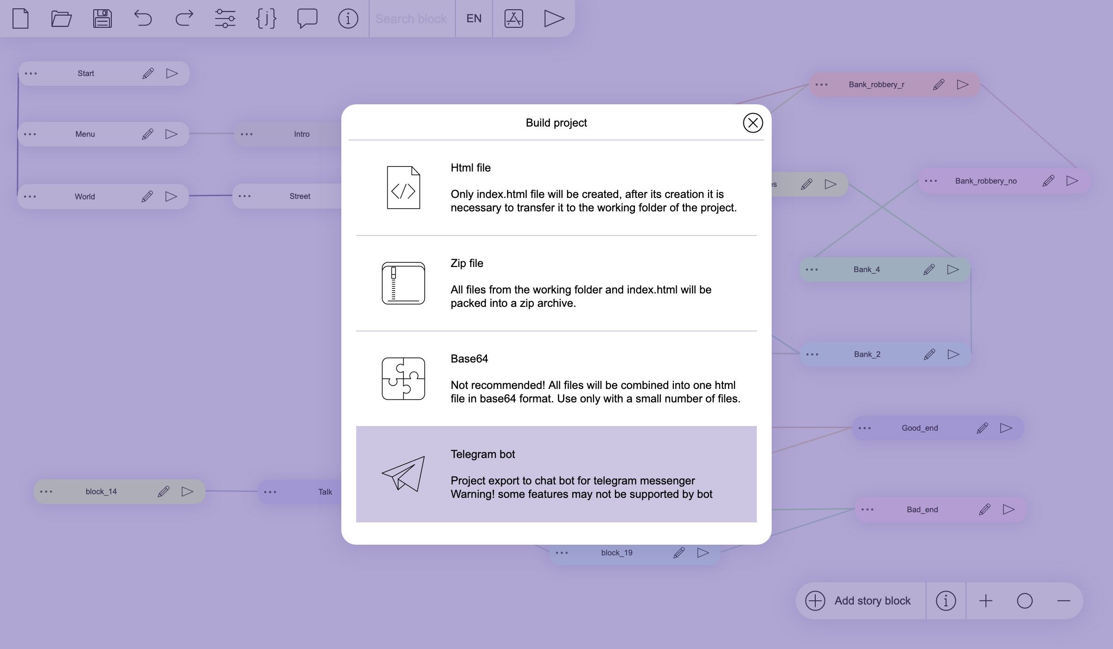
Task: Close the Build project dialog
Action: click(752, 123)
